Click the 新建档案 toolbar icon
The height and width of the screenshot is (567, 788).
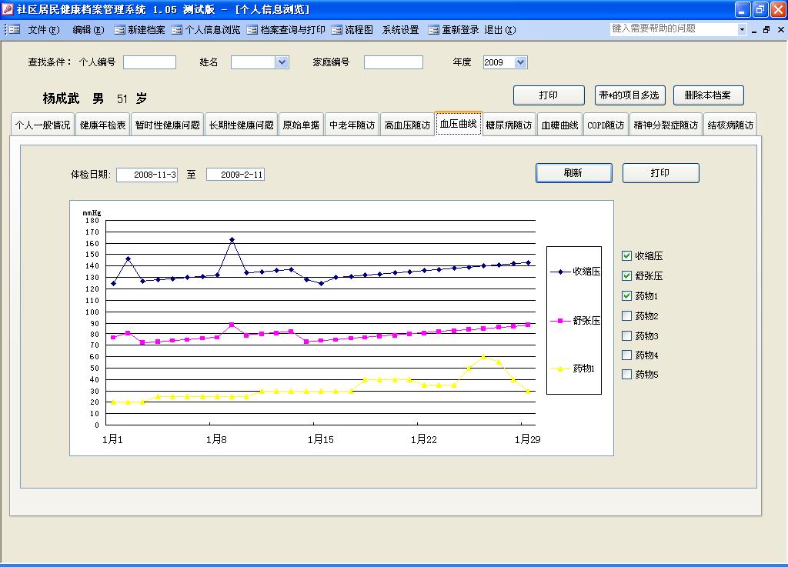coord(120,30)
